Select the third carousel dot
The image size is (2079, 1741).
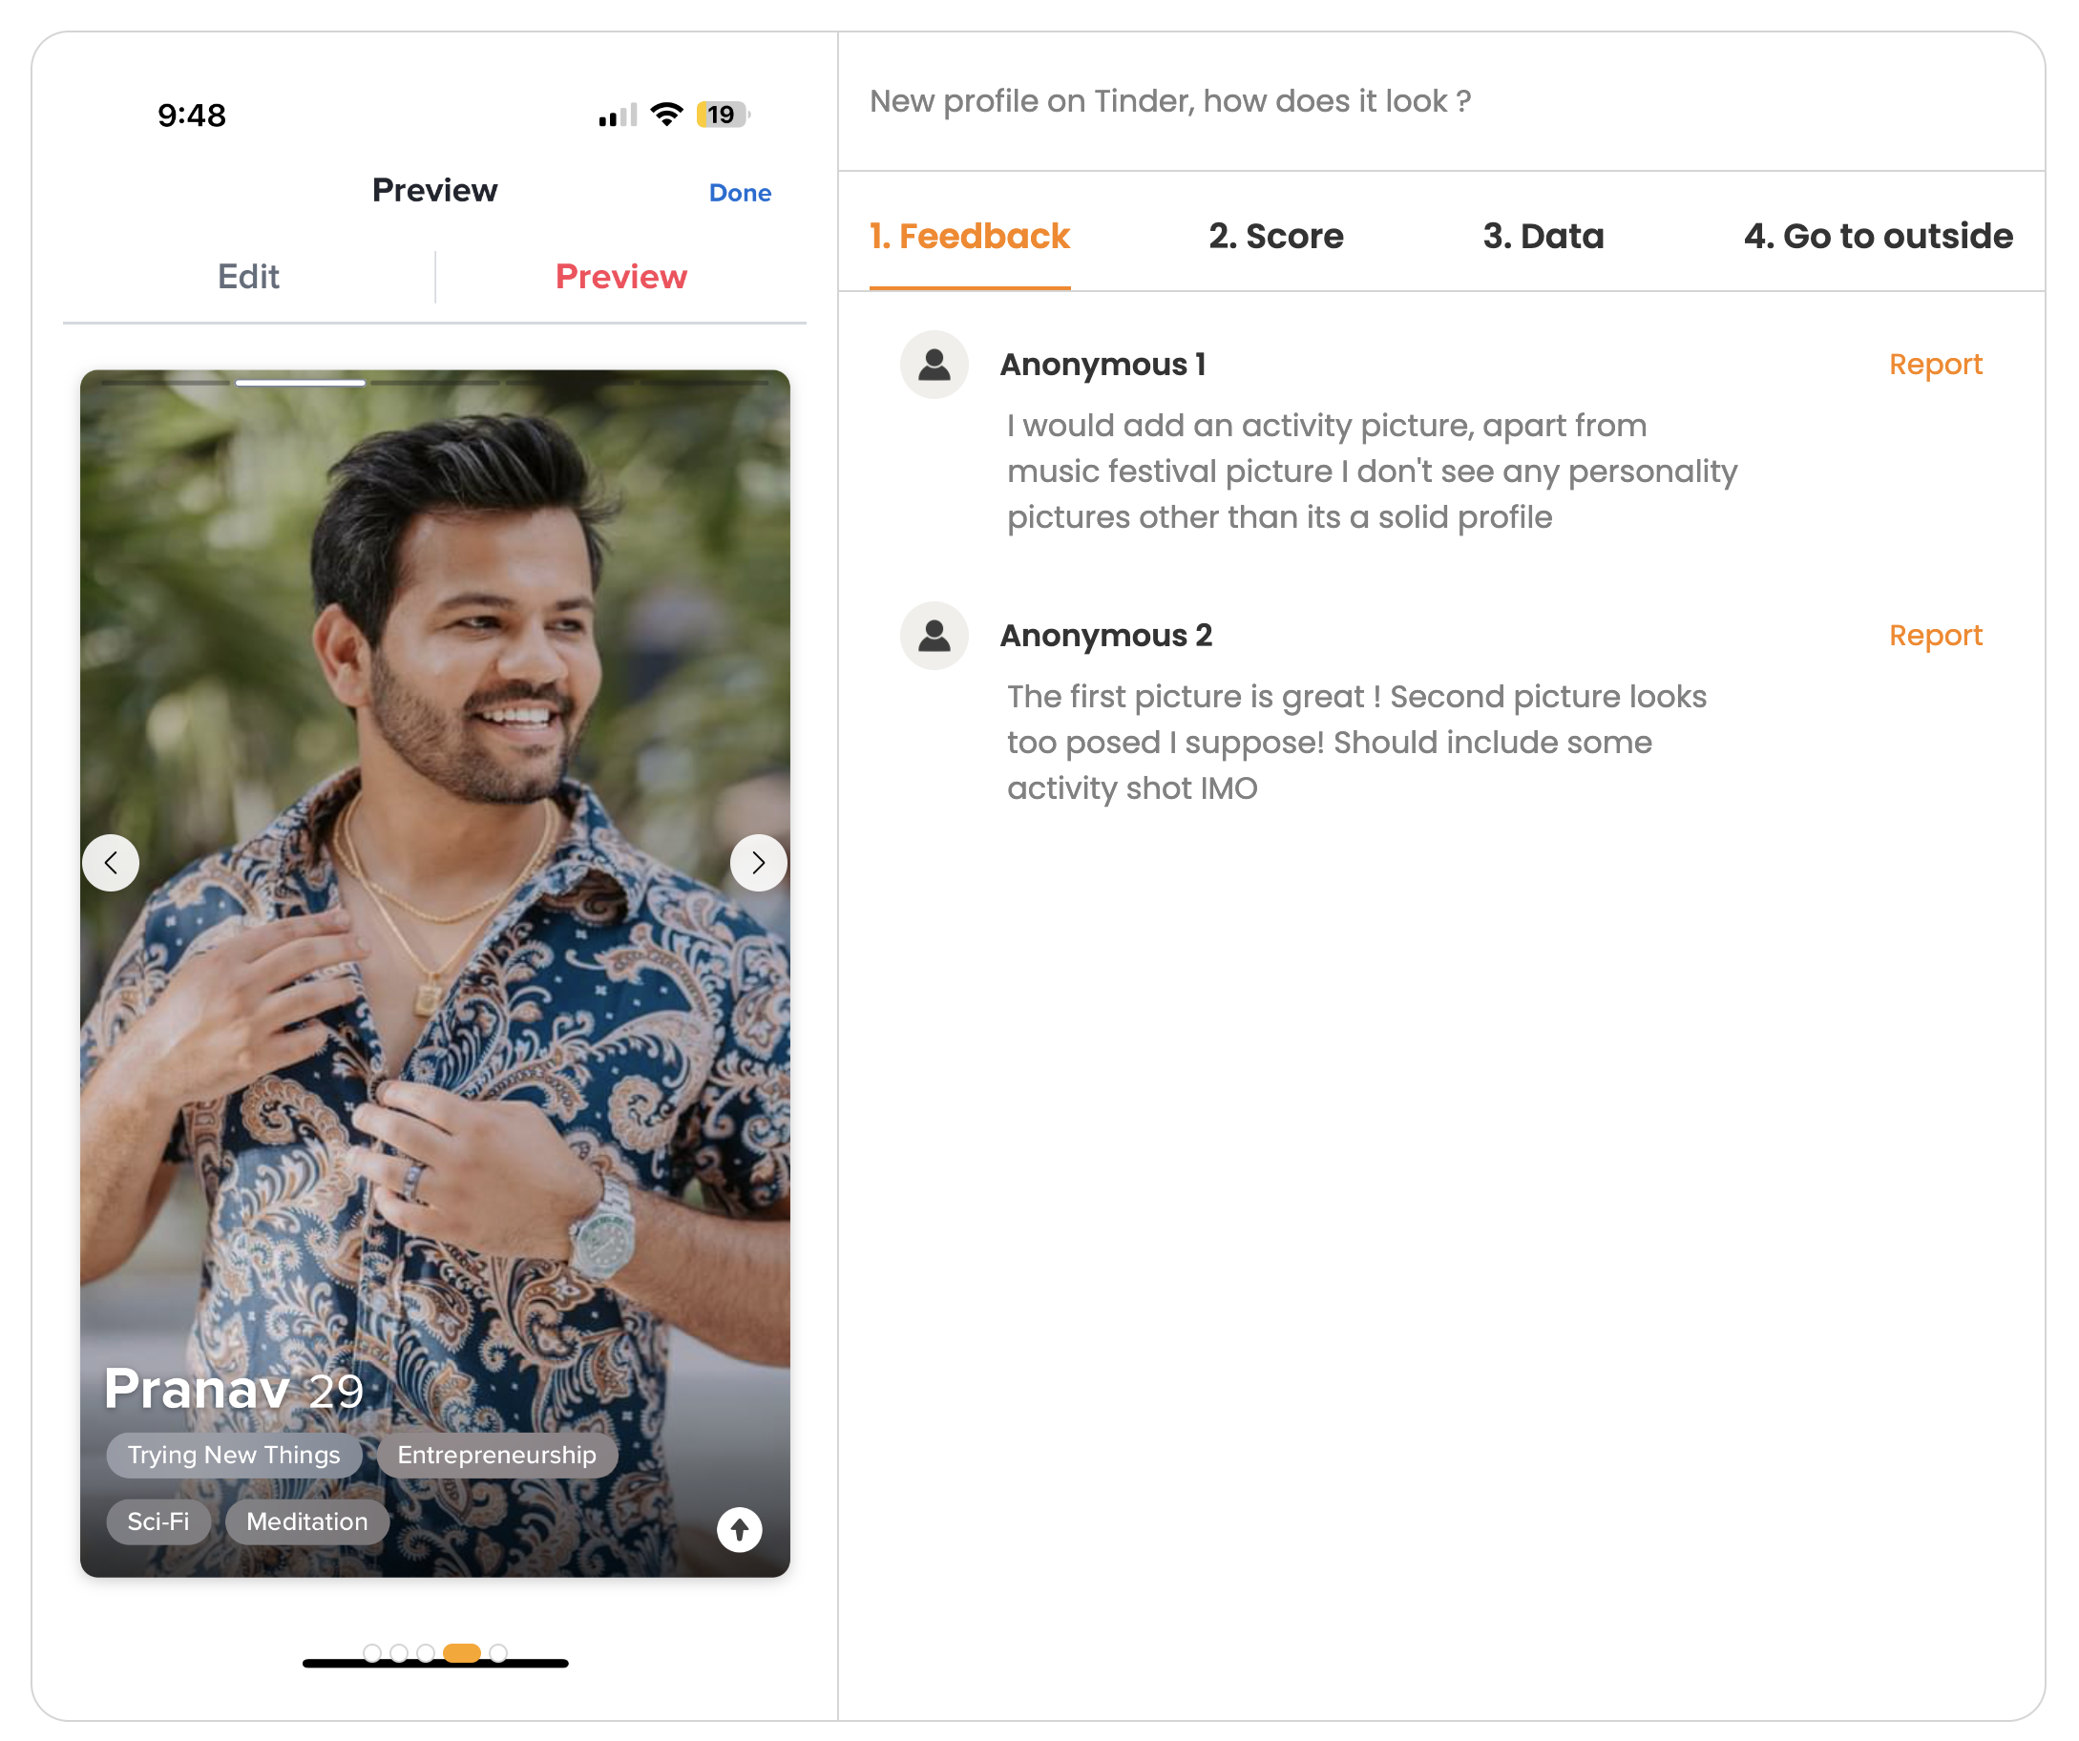click(x=426, y=1654)
